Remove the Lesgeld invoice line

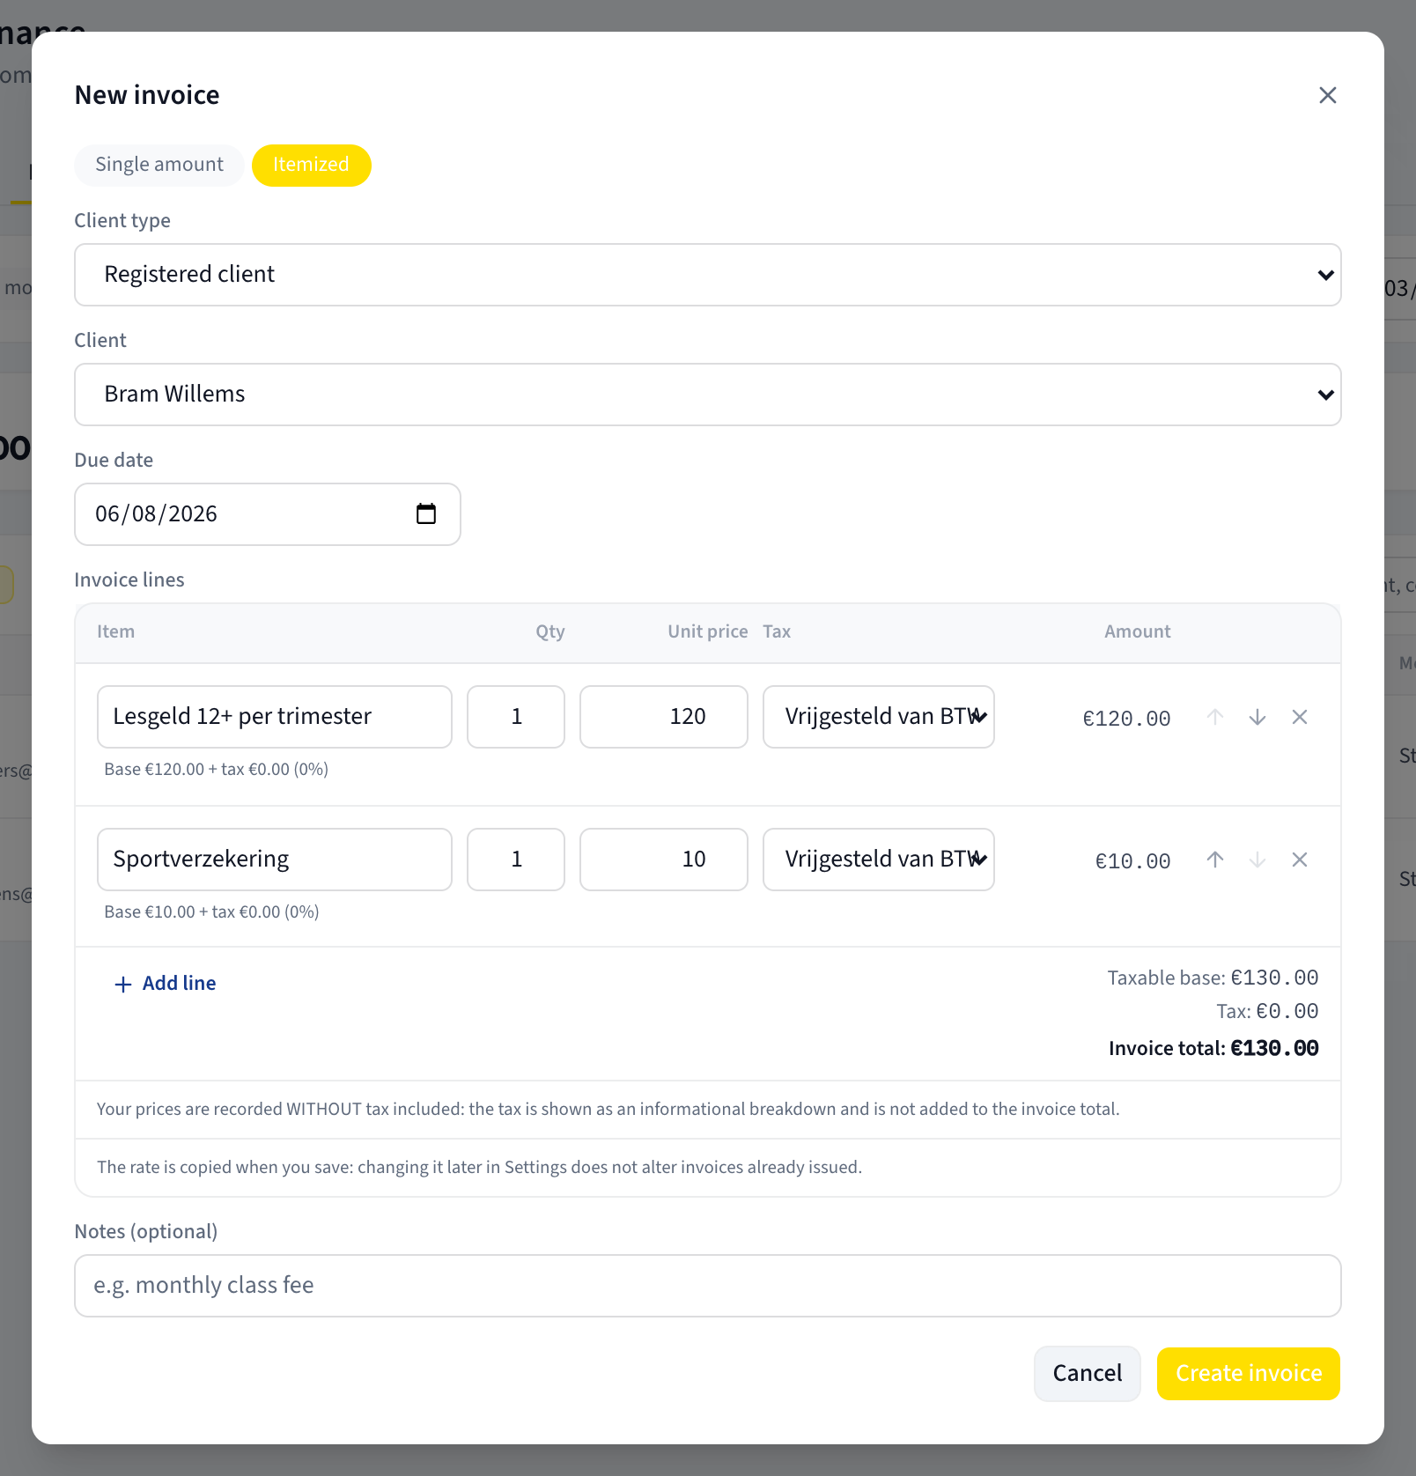(x=1300, y=717)
